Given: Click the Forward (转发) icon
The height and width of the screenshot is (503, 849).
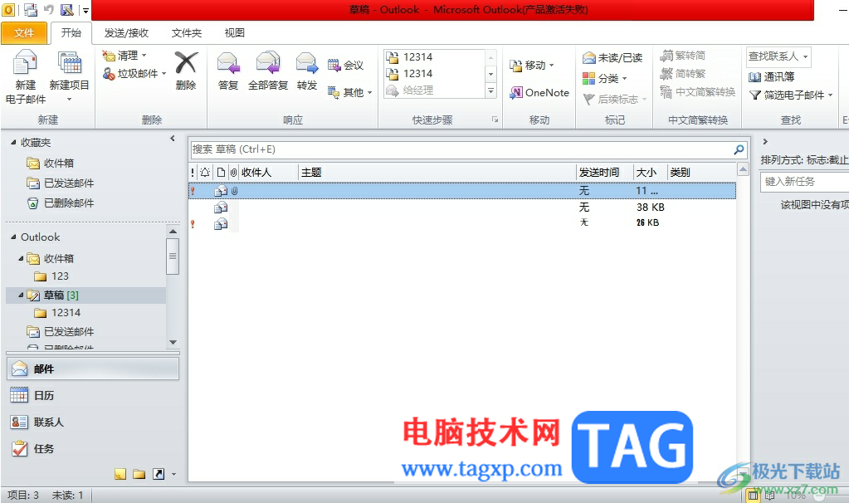Looking at the screenshot, I should tap(307, 63).
